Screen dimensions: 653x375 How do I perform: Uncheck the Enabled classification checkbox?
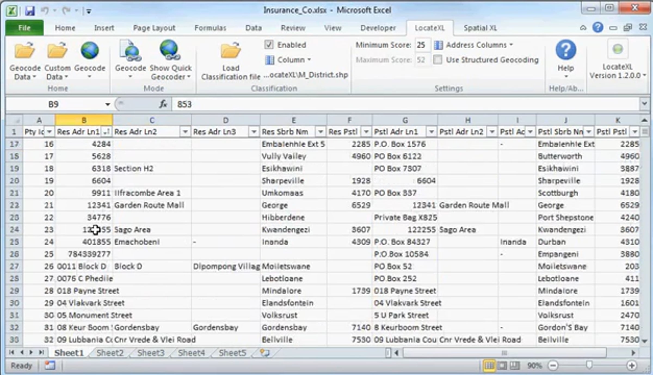coord(269,45)
